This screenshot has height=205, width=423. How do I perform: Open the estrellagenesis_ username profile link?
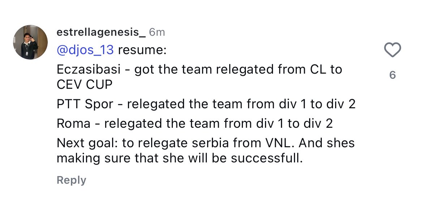(x=101, y=32)
